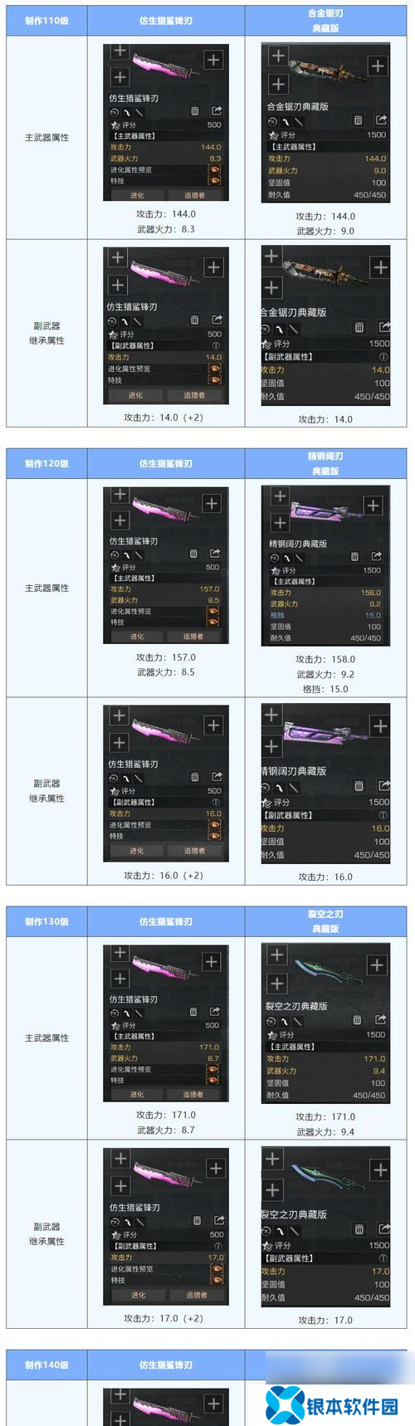Click right-side plus slot on level 120 main 精钢阔刃典藏版 card
The width and height of the screenshot is (415, 1426).
click(373, 505)
